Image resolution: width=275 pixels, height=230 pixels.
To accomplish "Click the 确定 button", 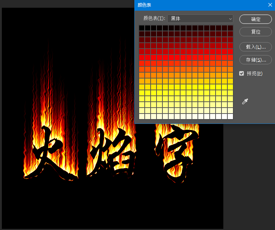I will click(255, 19).
